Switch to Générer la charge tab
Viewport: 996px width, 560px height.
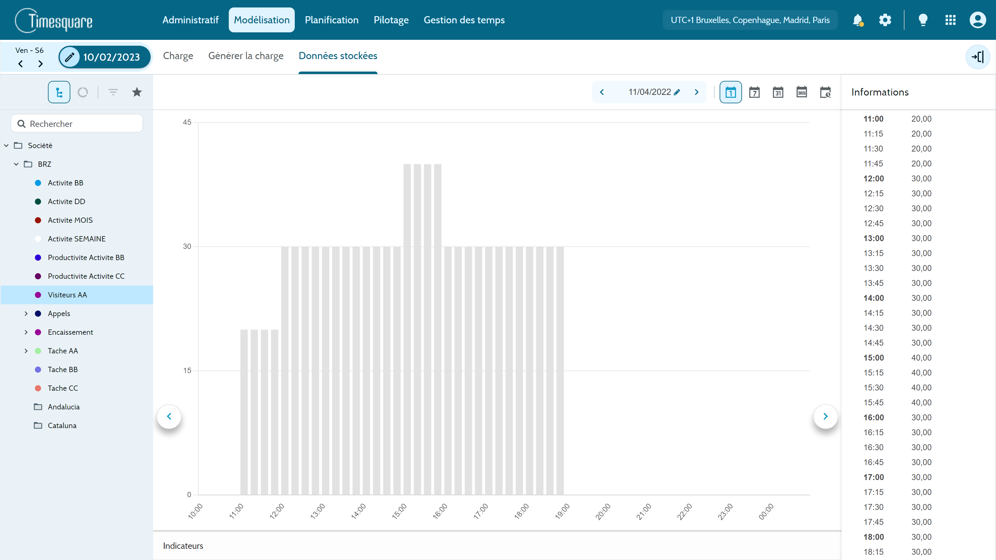tap(246, 56)
